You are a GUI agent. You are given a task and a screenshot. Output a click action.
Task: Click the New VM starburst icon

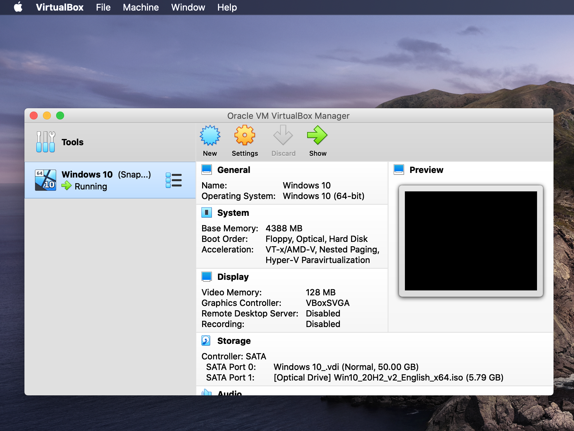coord(210,135)
